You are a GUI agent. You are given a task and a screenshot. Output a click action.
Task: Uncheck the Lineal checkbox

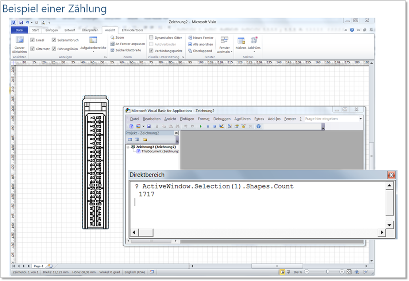pos(32,40)
